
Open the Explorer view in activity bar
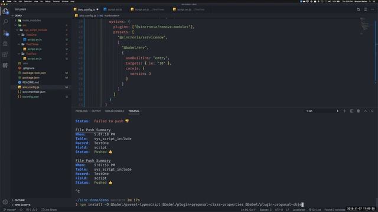5,11
